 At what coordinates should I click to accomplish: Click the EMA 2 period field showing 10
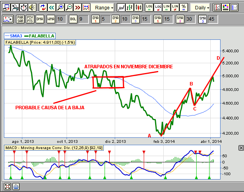tap(126, 19)
